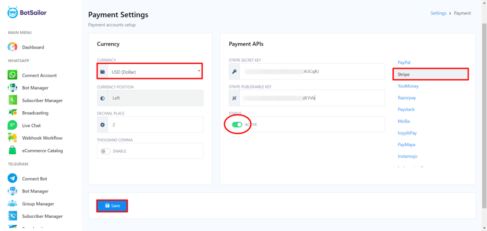Screen dimensions: 487x231
Task: Click Webhook Workflow icon
Action: click(x=12, y=138)
